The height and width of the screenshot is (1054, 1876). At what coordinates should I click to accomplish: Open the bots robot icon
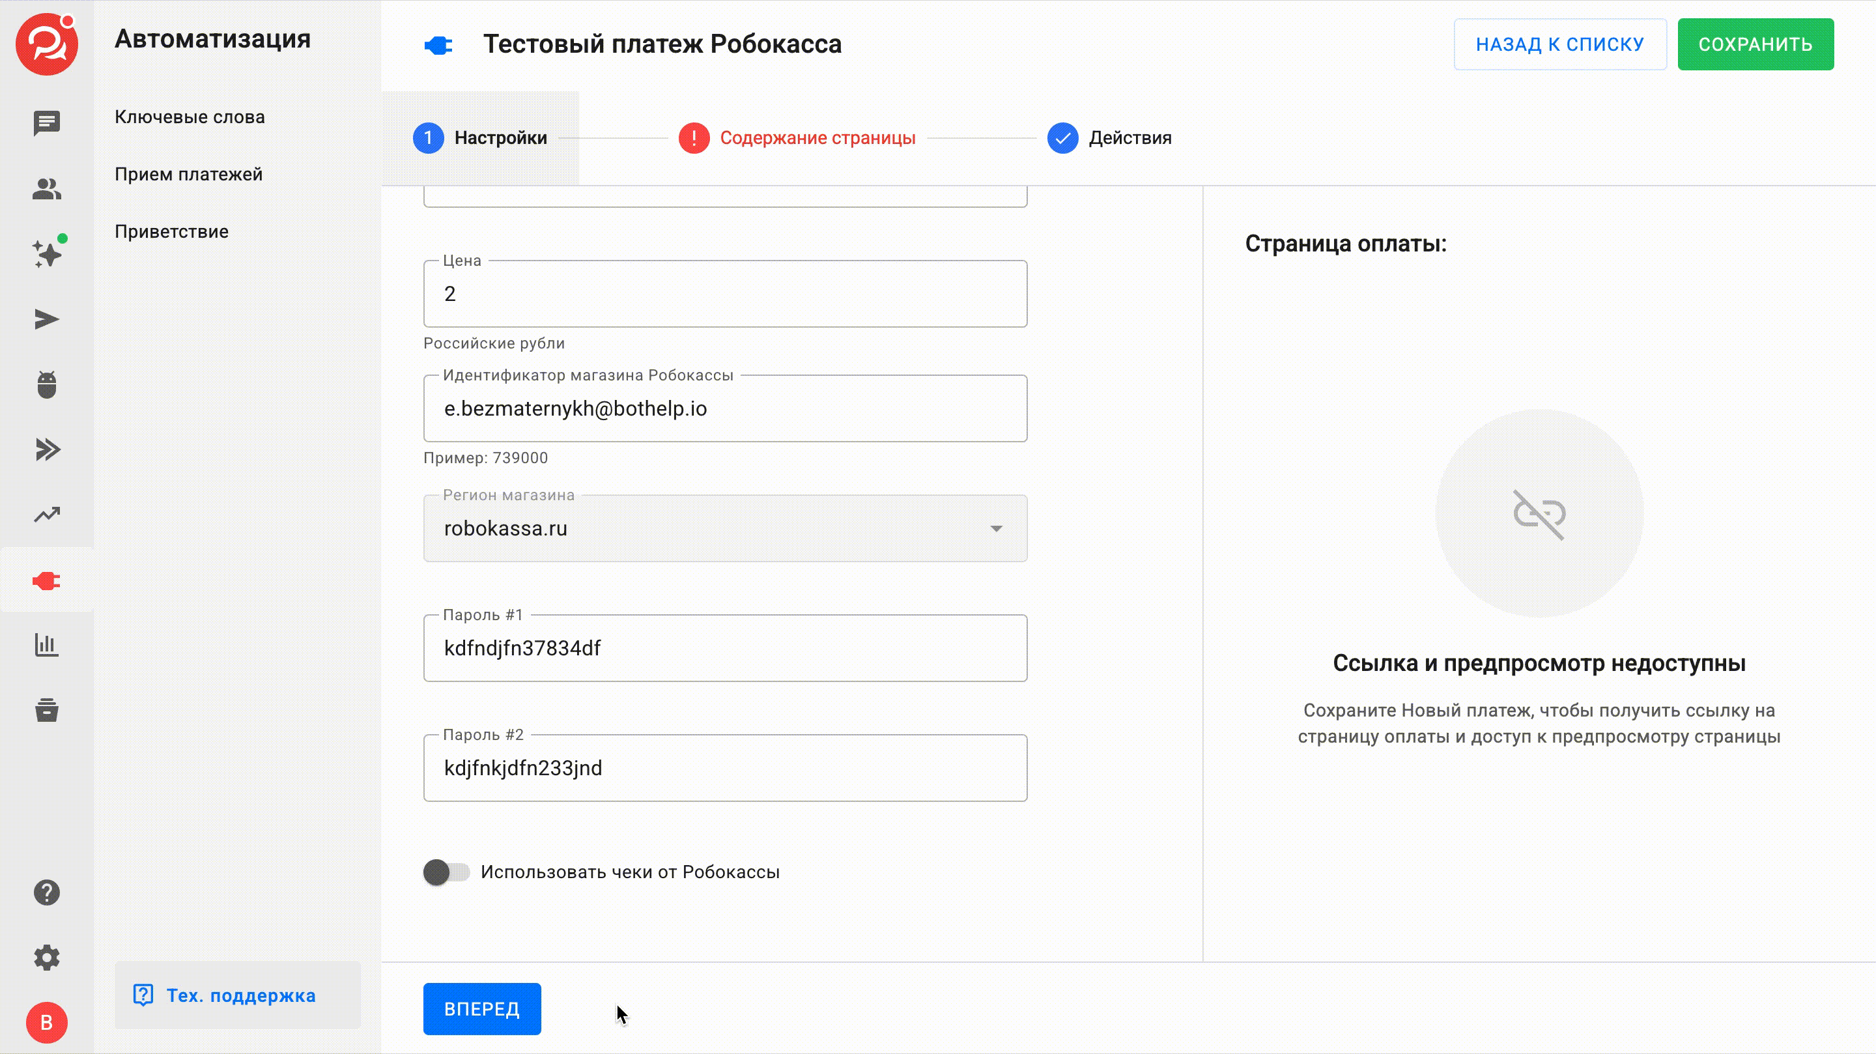click(47, 384)
